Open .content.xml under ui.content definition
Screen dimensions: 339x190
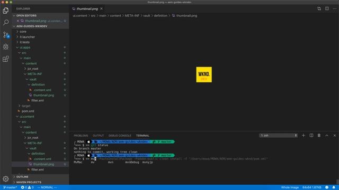(x=42, y=159)
